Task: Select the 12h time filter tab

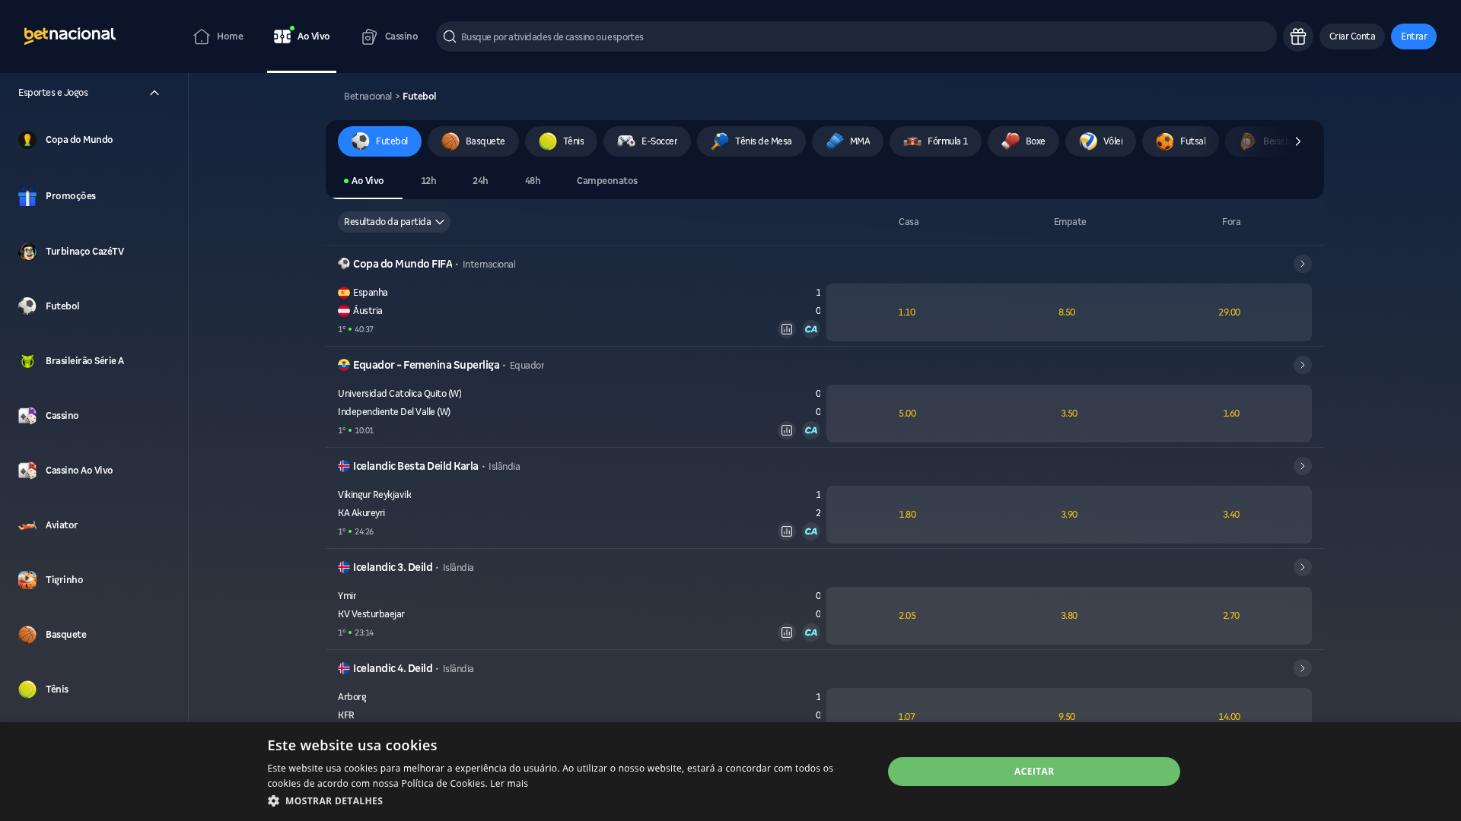Action: 428,181
